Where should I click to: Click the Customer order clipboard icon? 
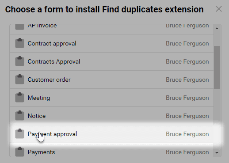pos(19,80)
